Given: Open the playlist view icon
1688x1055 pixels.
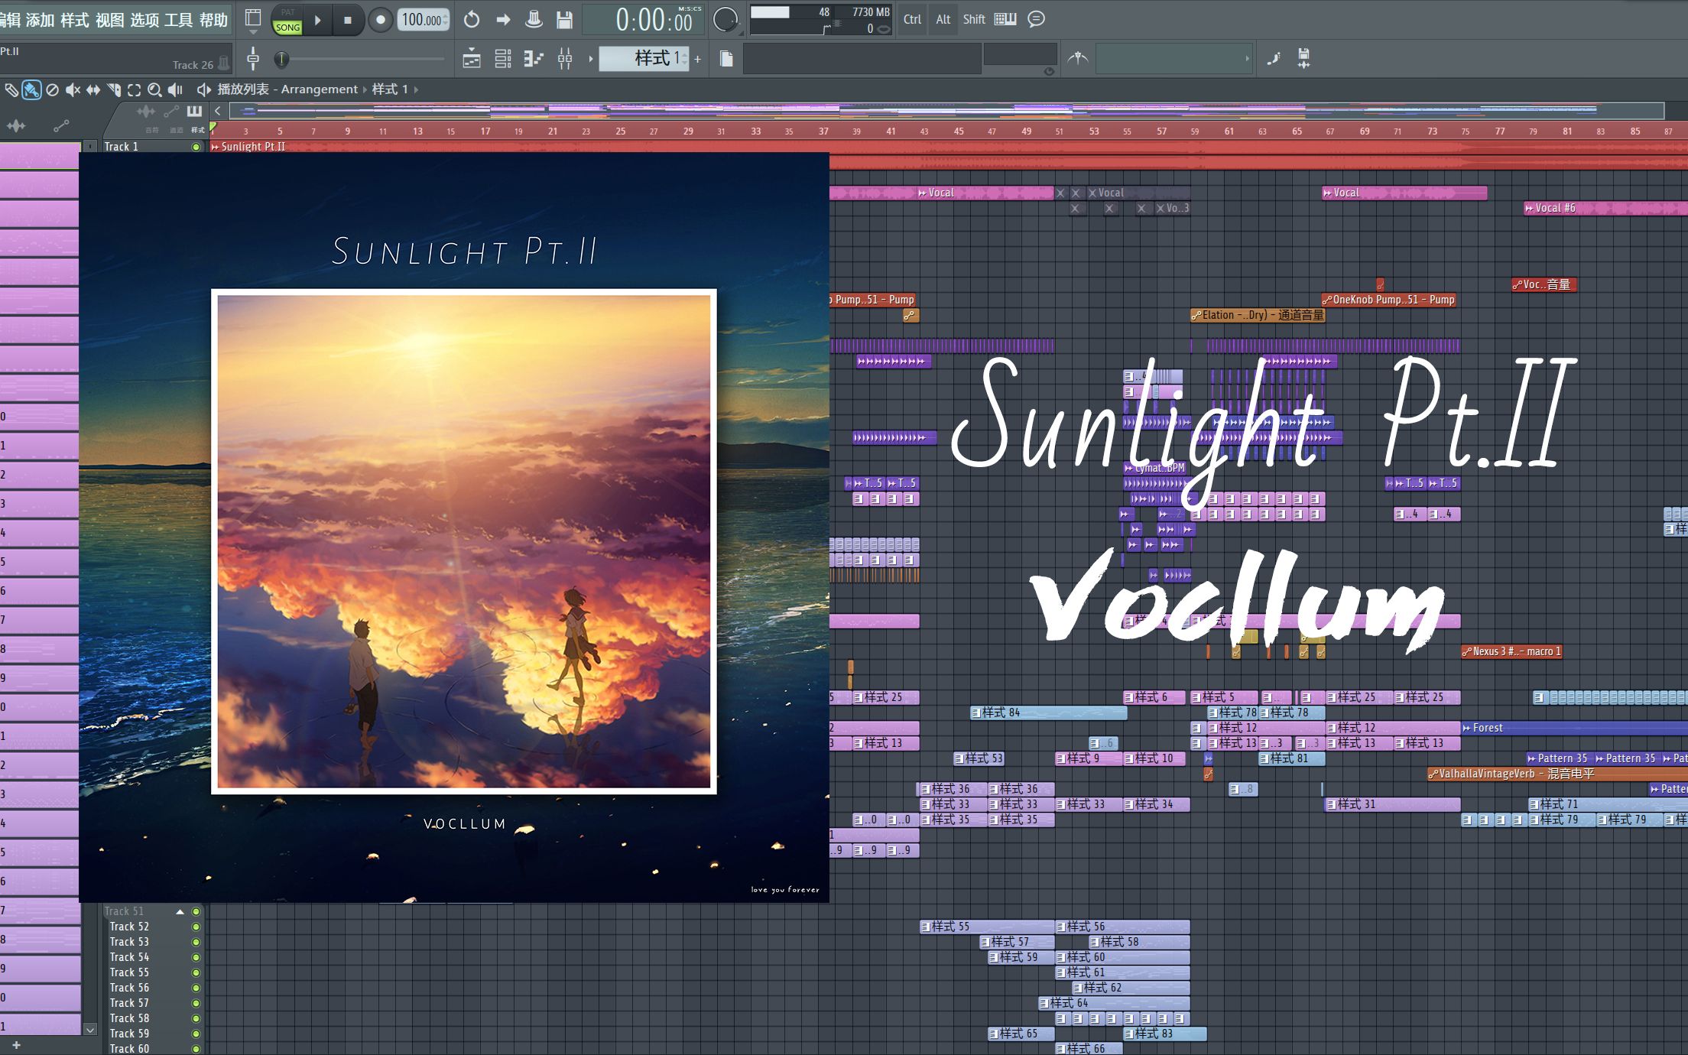Looking at the screenshot, I should [x=472, y=58].
